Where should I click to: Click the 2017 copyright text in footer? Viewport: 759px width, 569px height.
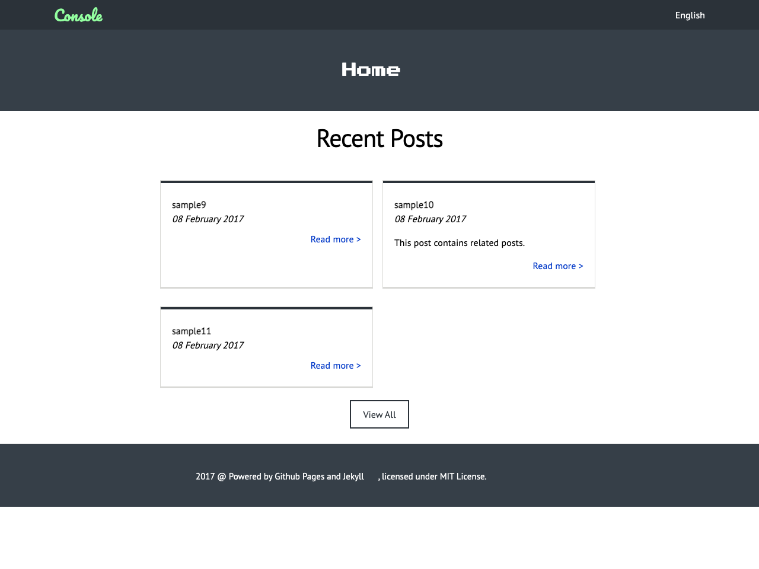pos(205,477)
